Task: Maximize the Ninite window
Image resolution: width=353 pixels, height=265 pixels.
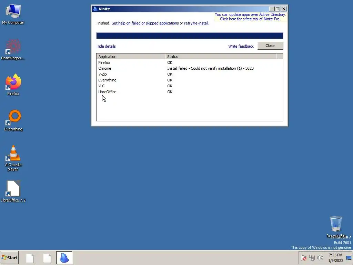Action: (x=278, y=9)
